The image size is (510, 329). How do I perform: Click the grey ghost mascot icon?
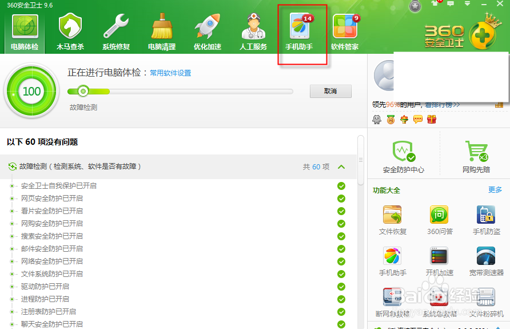(377, 120)
